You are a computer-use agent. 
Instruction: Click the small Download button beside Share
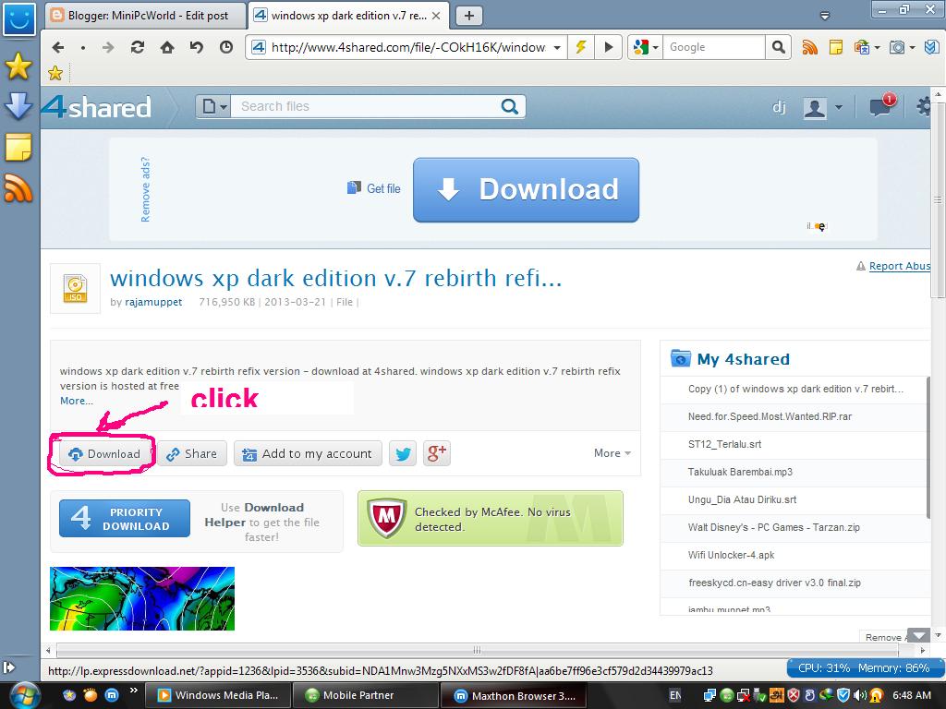click(103, 454)
